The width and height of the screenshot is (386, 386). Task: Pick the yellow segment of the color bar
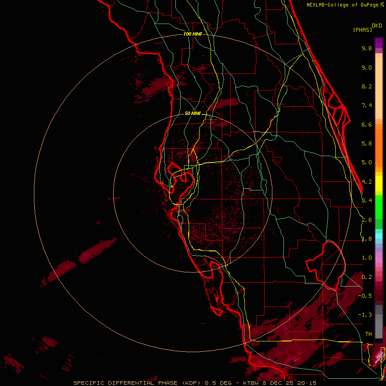coord(379,183)
